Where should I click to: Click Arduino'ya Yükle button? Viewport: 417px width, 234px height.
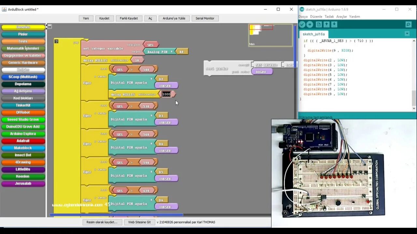click(174, 19)
